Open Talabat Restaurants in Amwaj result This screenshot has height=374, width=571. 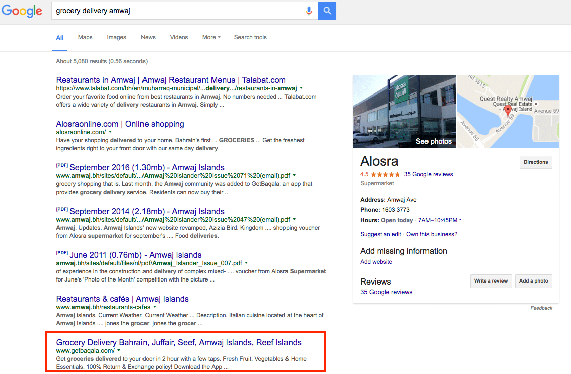[x=171, y=80]
